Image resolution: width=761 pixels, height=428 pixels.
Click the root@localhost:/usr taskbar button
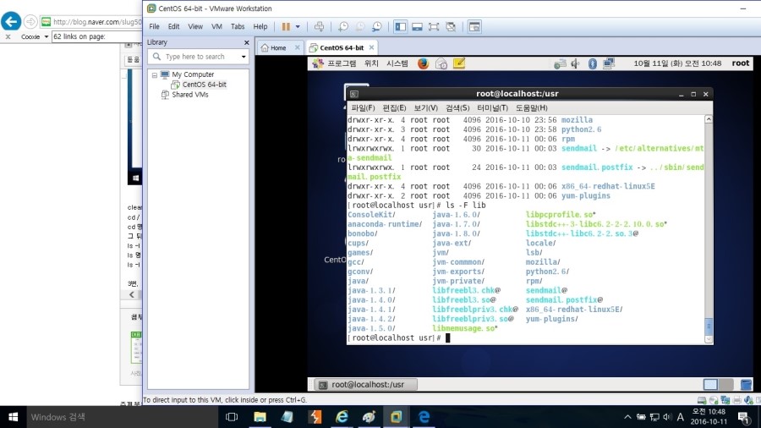(x=365, y=384)
